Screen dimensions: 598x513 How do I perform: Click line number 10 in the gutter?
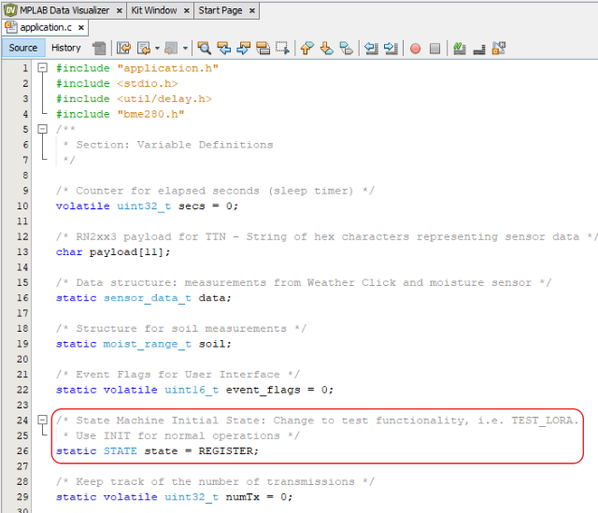(22, 206)
